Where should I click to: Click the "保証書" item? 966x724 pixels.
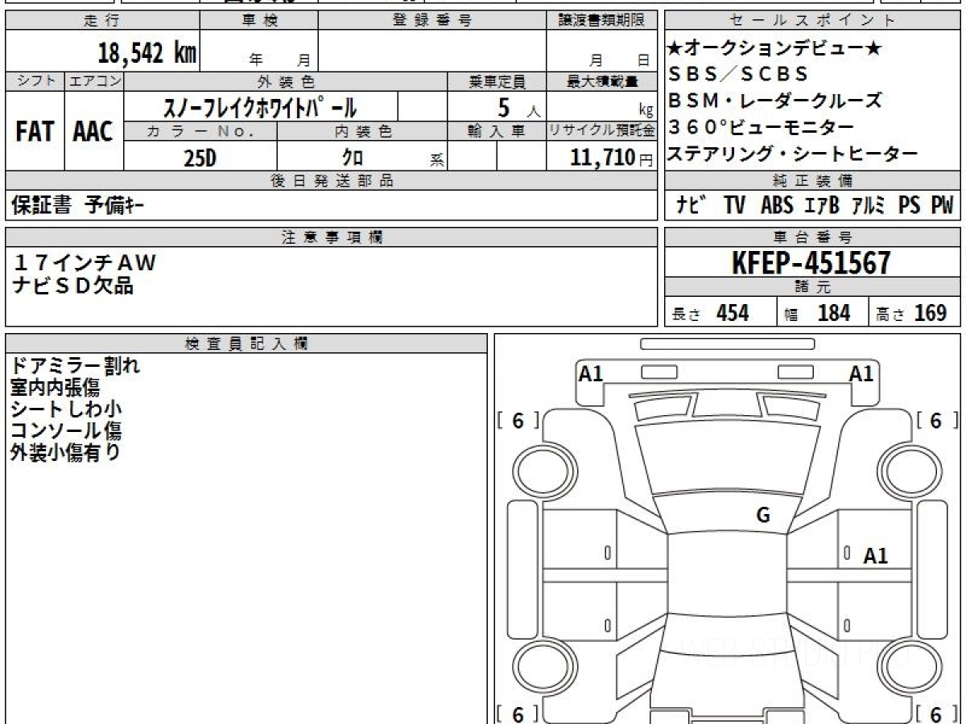(41, 206)
